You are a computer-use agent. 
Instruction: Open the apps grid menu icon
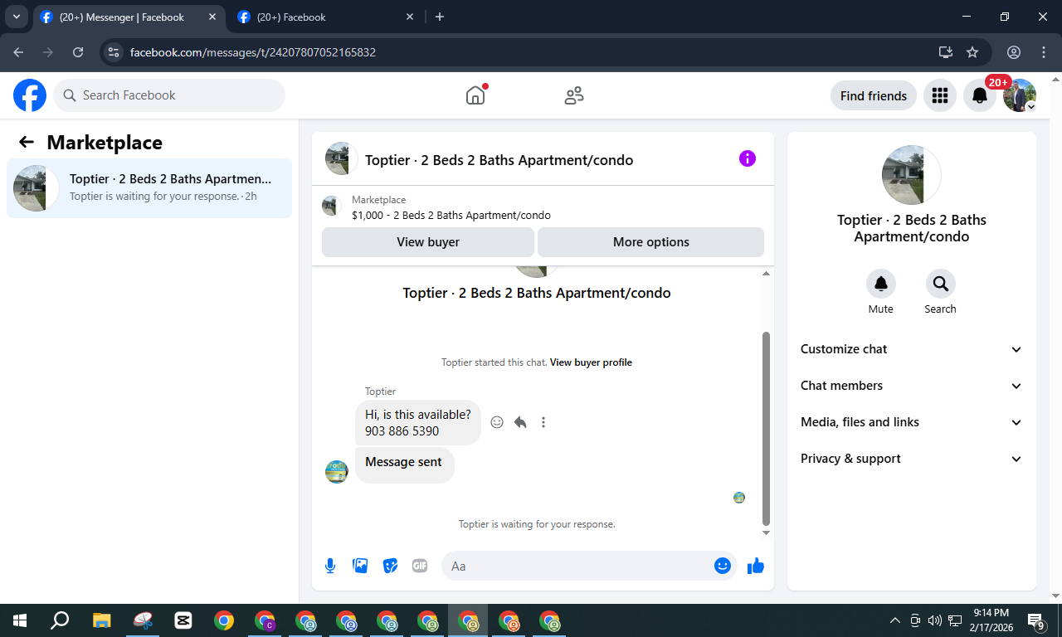940,95
